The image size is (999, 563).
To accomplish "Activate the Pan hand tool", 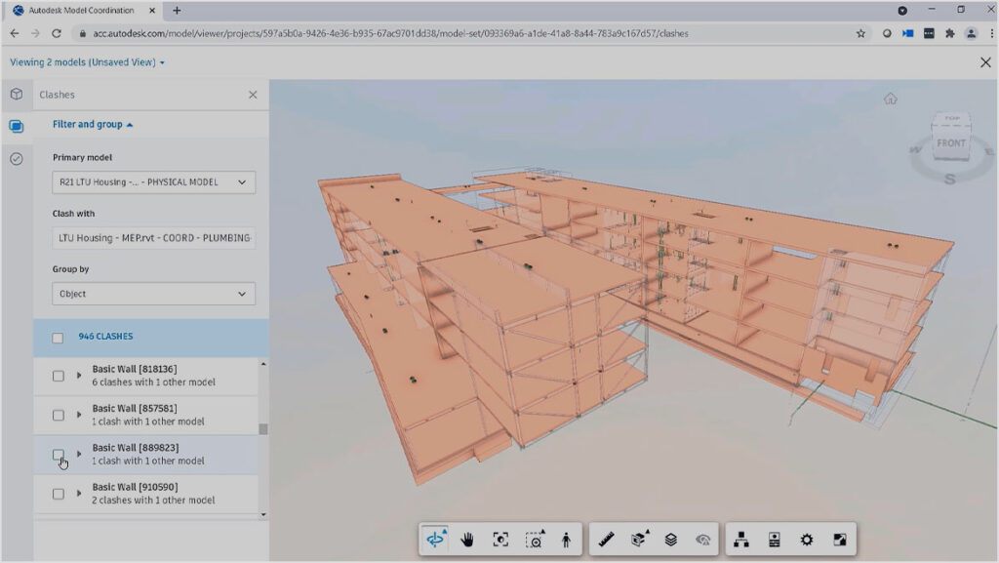I will (468, 540).
